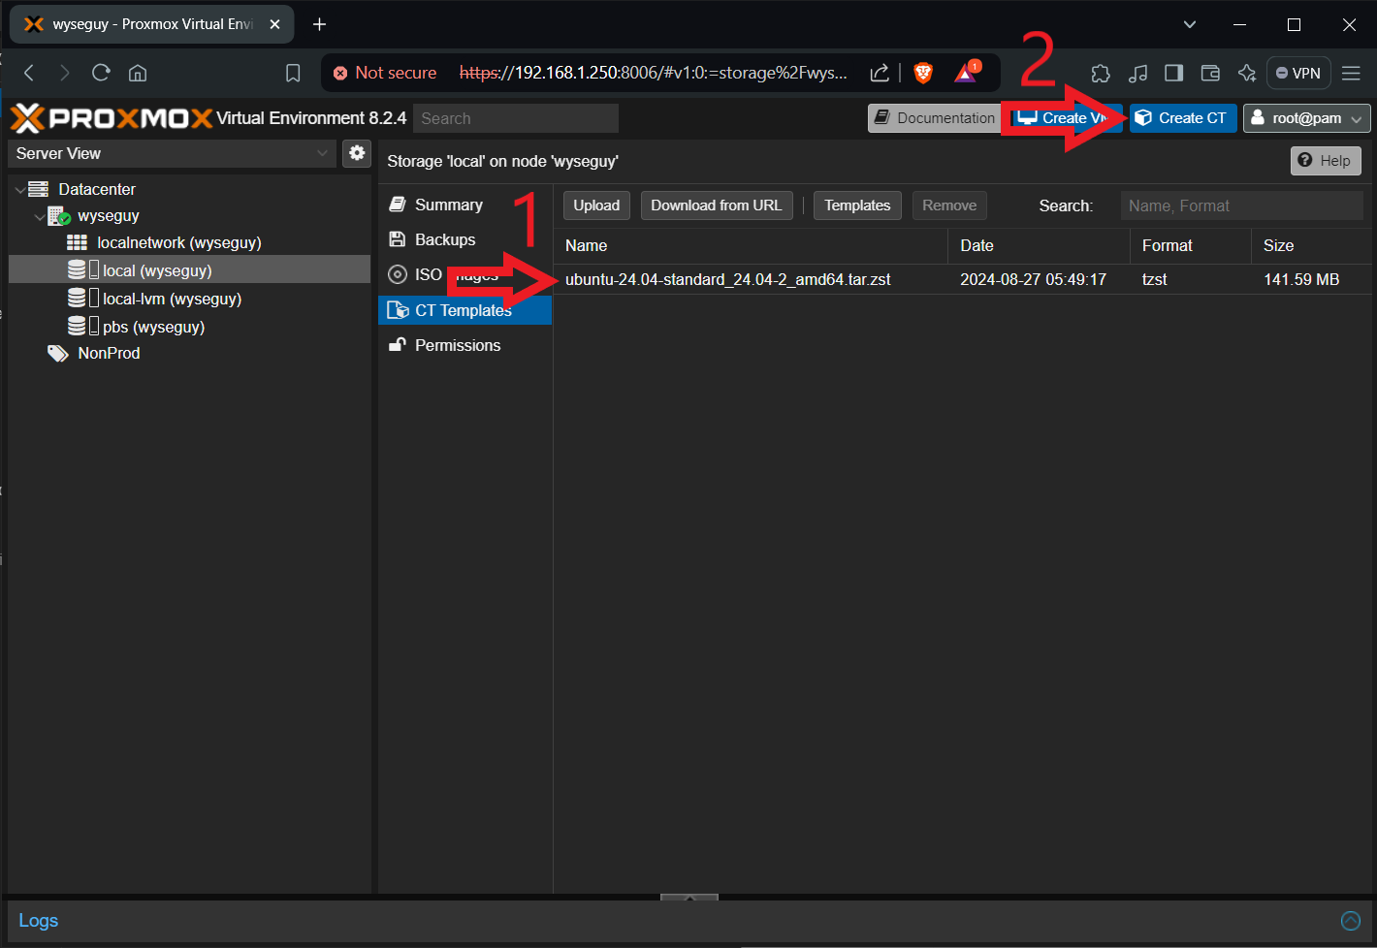Open the Templates button
1377x948 pixels.
(857, 205)
